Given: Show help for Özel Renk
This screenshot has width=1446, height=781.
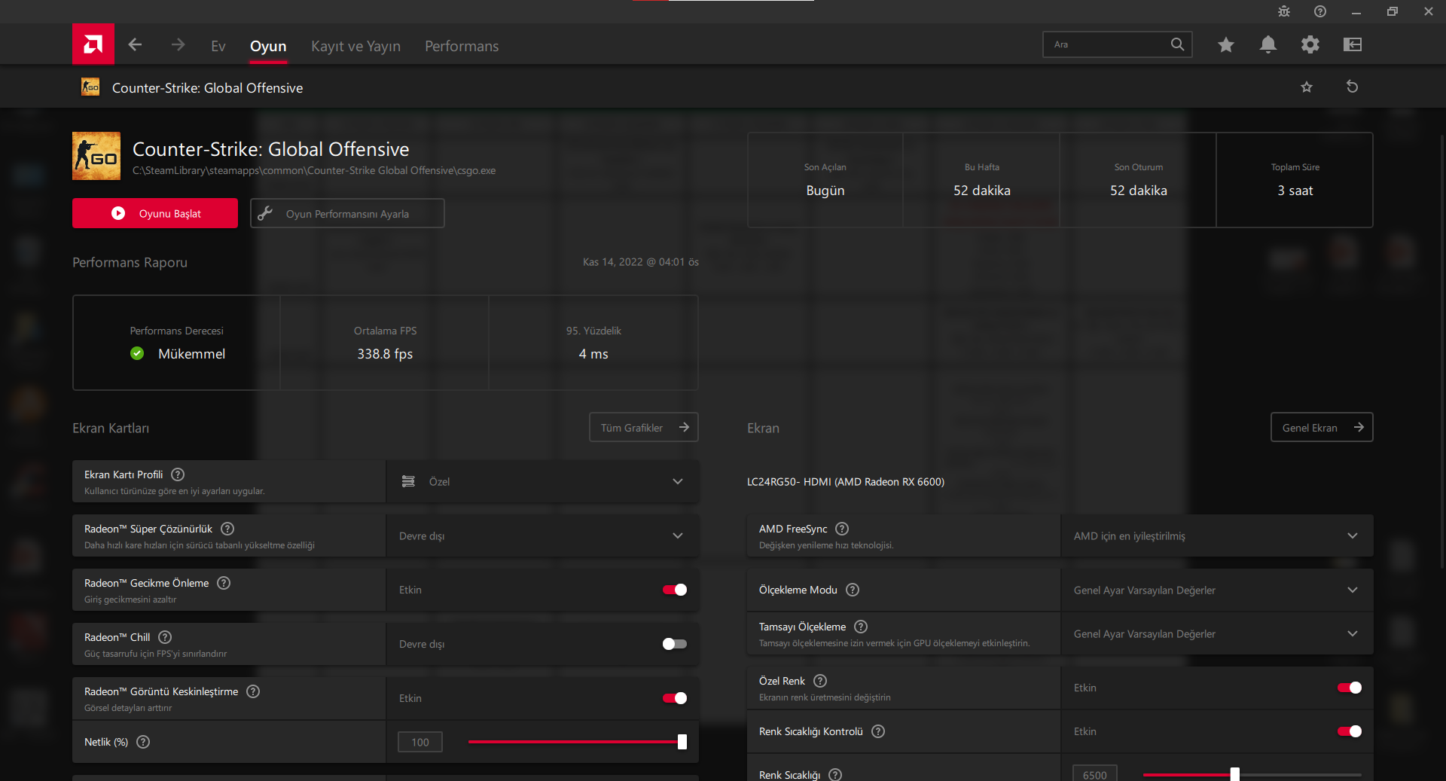Looking at the screenshot, I should [820, 681].
